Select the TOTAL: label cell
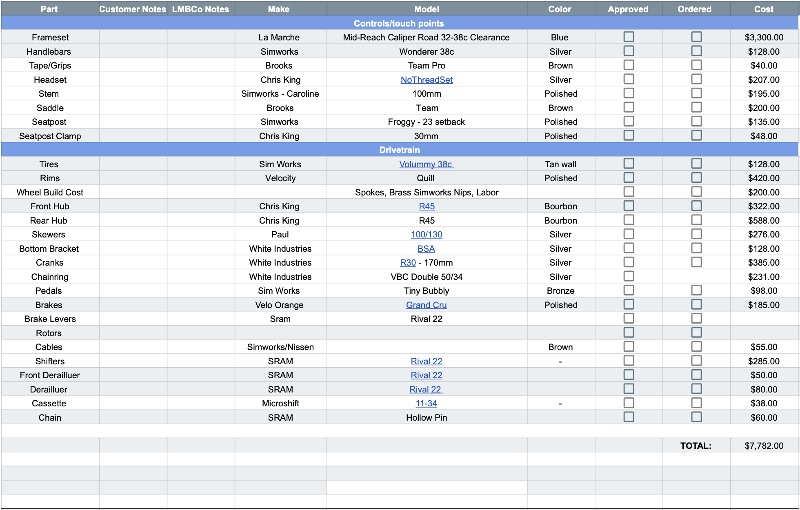 click(x=696, y=446)
